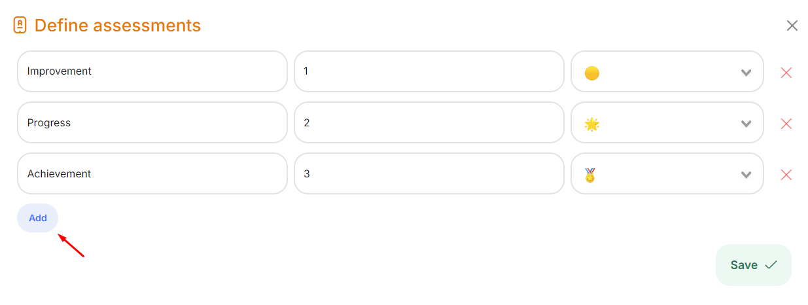Screen dimensions: 808x305
Task: Click the assessment badge icon beside the title
Action: [x=20, y=26]
